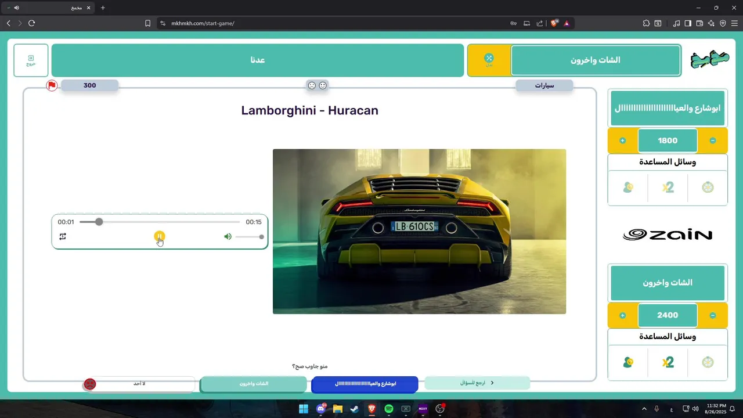Open the browser extensions puzzle icon
Viewport: 743px width, 418px height.
click(x=646, y=23)
